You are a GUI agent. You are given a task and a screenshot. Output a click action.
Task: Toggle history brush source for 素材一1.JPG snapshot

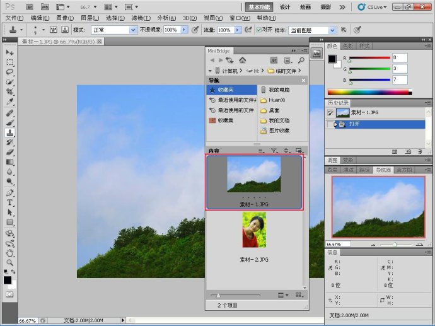(330, 112)
